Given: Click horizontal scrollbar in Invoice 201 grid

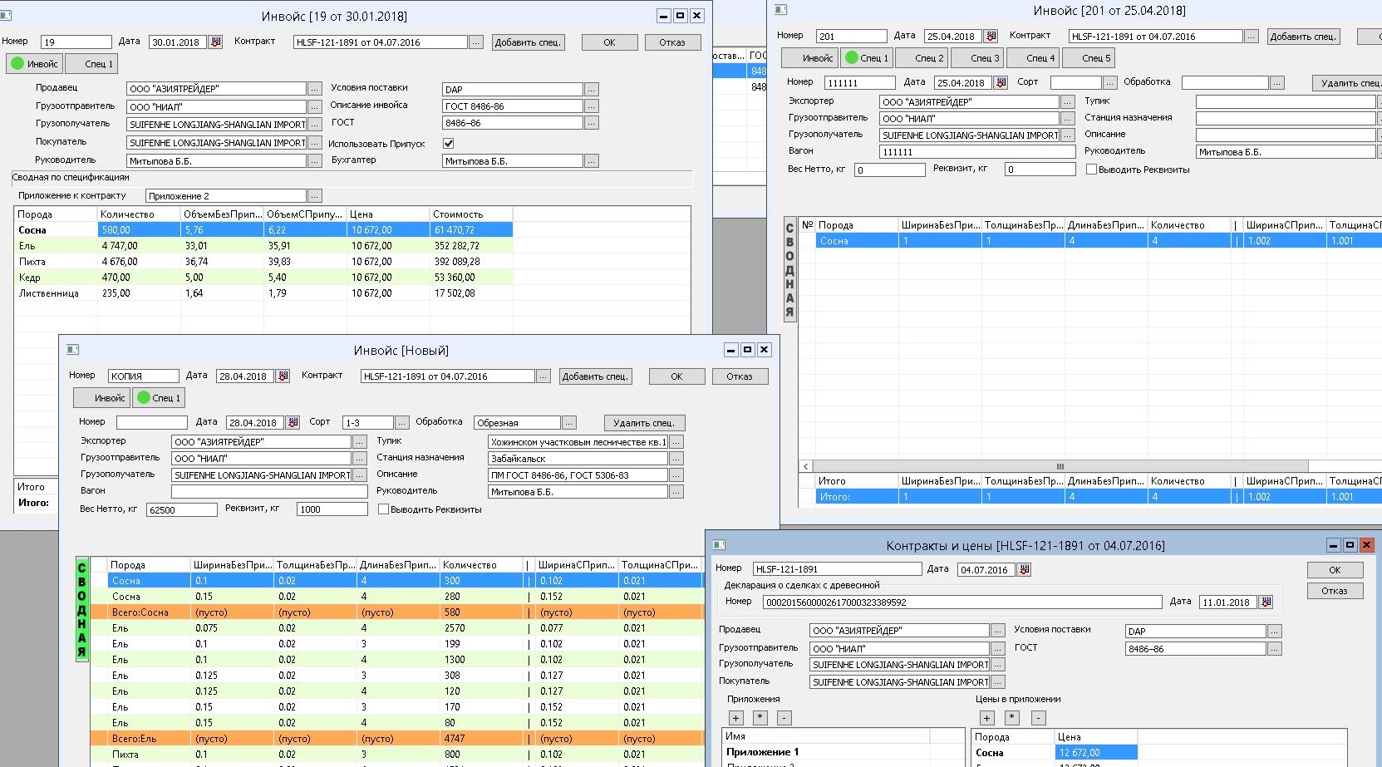Looking at the screenshot, I should 1060,466.
